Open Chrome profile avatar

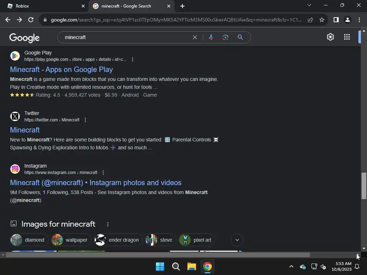(x=348, y=20)
